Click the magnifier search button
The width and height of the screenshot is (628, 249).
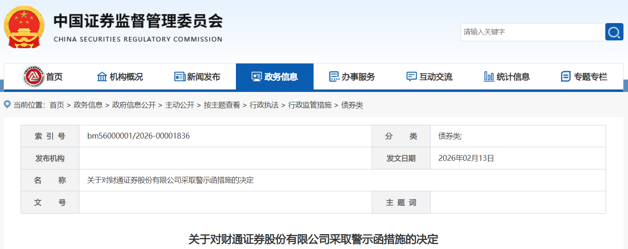[x=614, y=32]
